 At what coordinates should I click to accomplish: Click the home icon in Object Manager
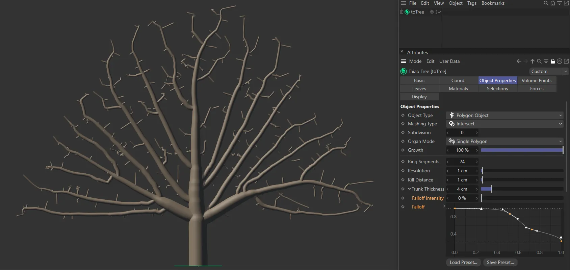click(x=553, y=3)
